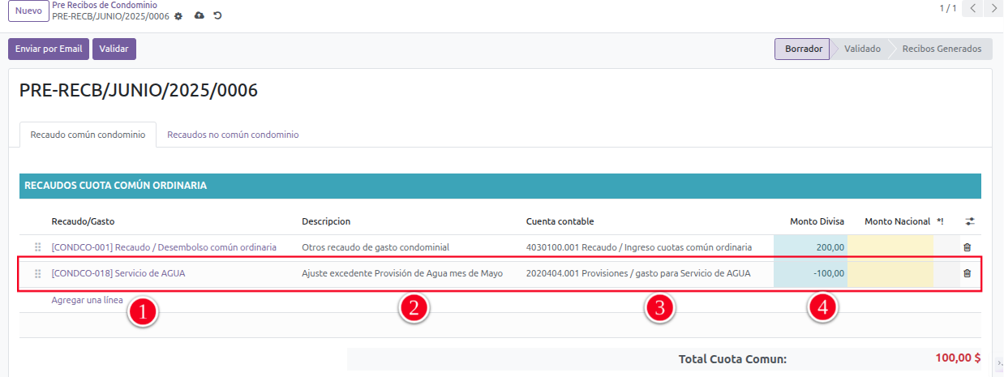The height and width of the screenshot is (377, 1004).
Task: Click the cloud save record icon
Action: 200,16
